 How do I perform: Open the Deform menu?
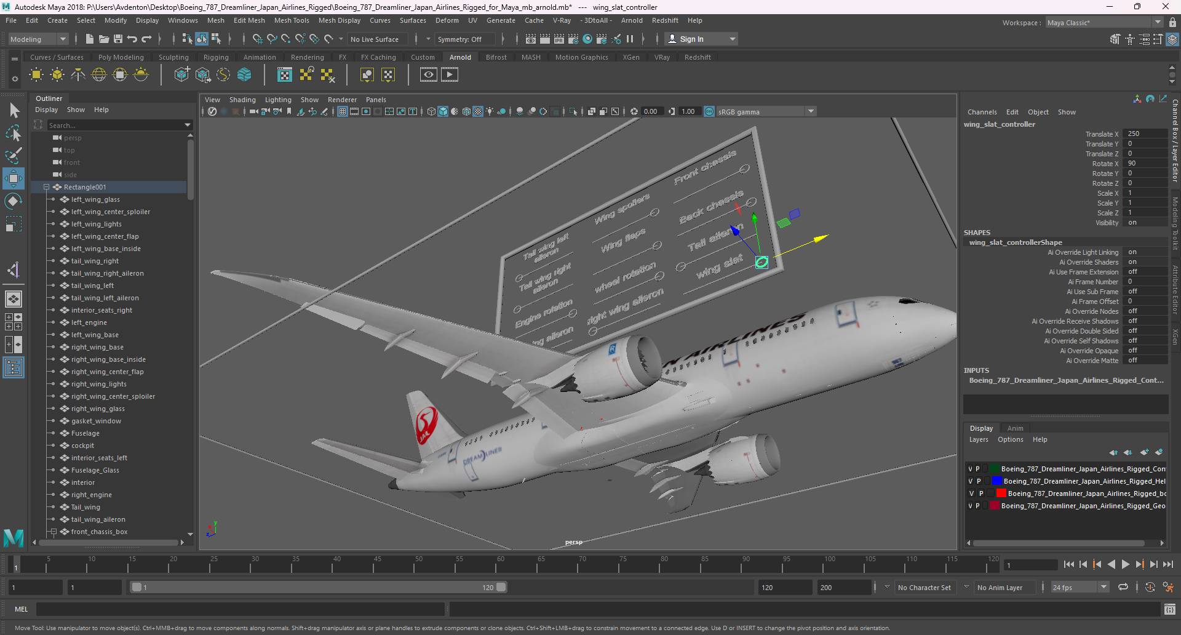447,20
